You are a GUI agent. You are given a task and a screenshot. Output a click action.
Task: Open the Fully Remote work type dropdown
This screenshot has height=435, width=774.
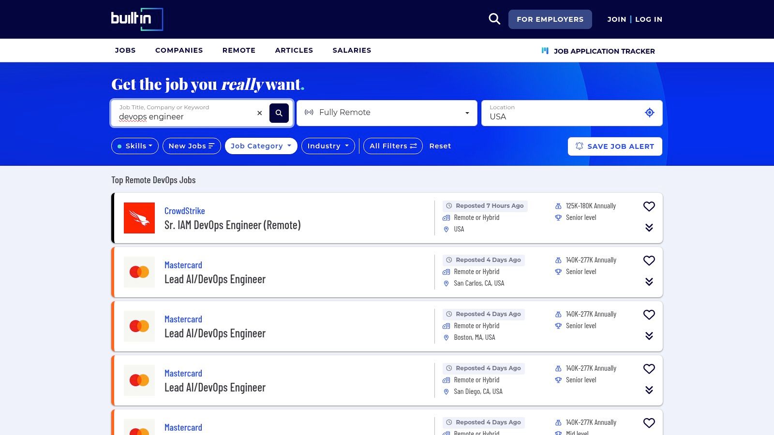(x=387, y=113)
